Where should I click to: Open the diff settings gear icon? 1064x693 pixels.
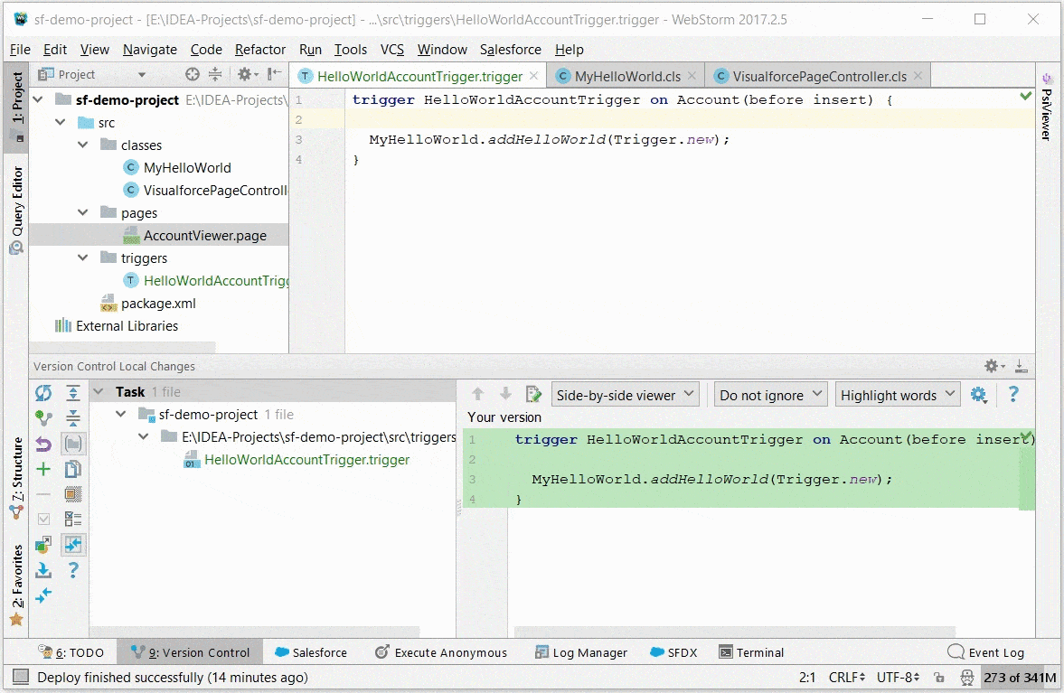point(978,395)
